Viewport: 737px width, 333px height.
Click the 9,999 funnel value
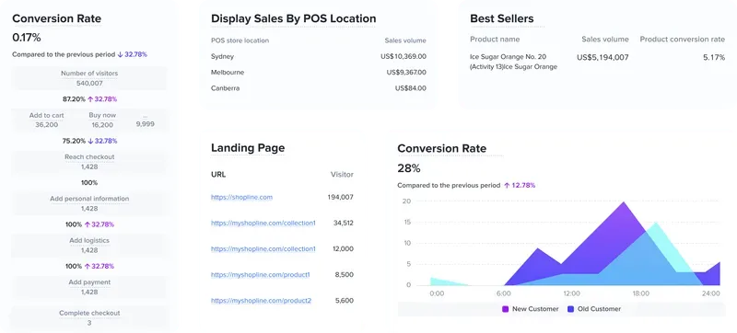145,124
